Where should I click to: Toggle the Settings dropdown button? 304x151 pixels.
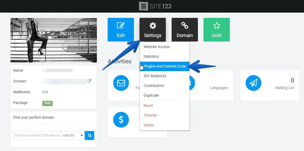point(153,30)
